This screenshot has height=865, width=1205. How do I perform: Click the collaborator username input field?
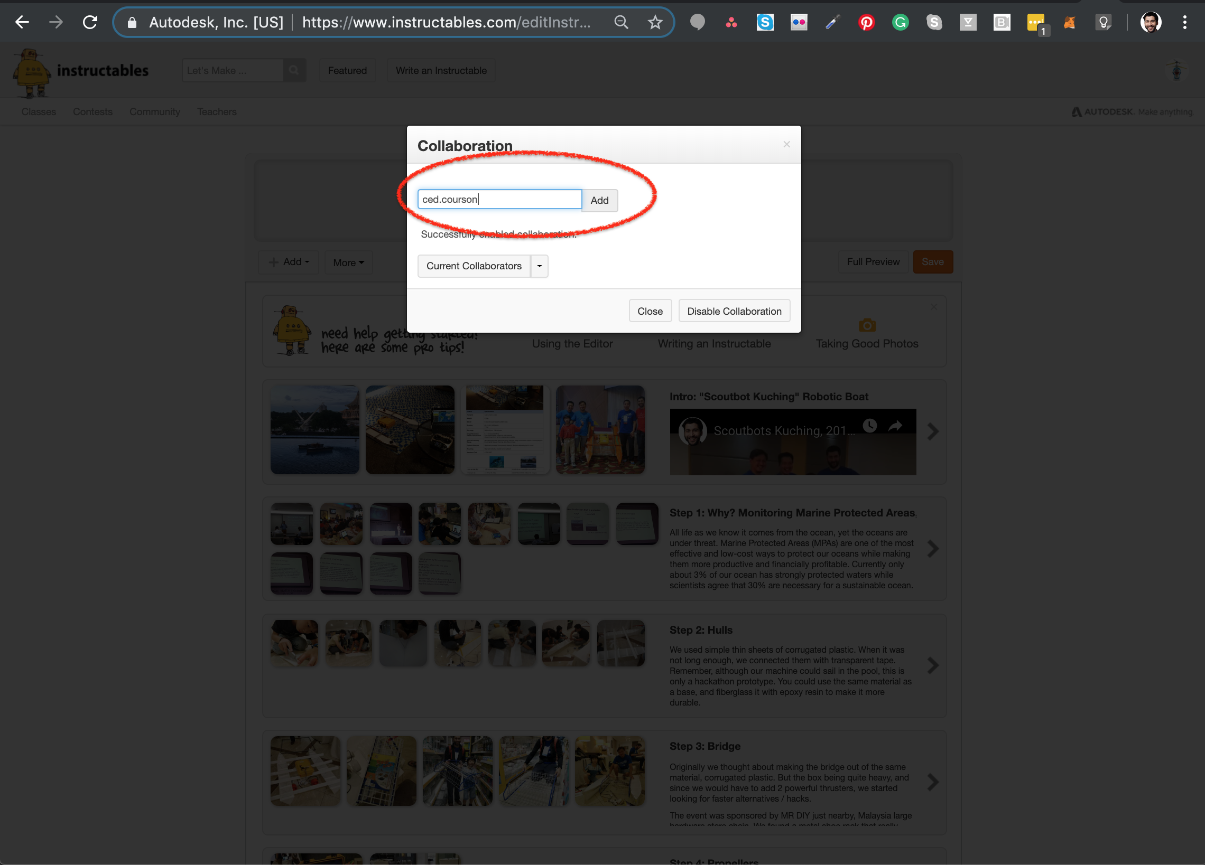(x=499, y=200)
